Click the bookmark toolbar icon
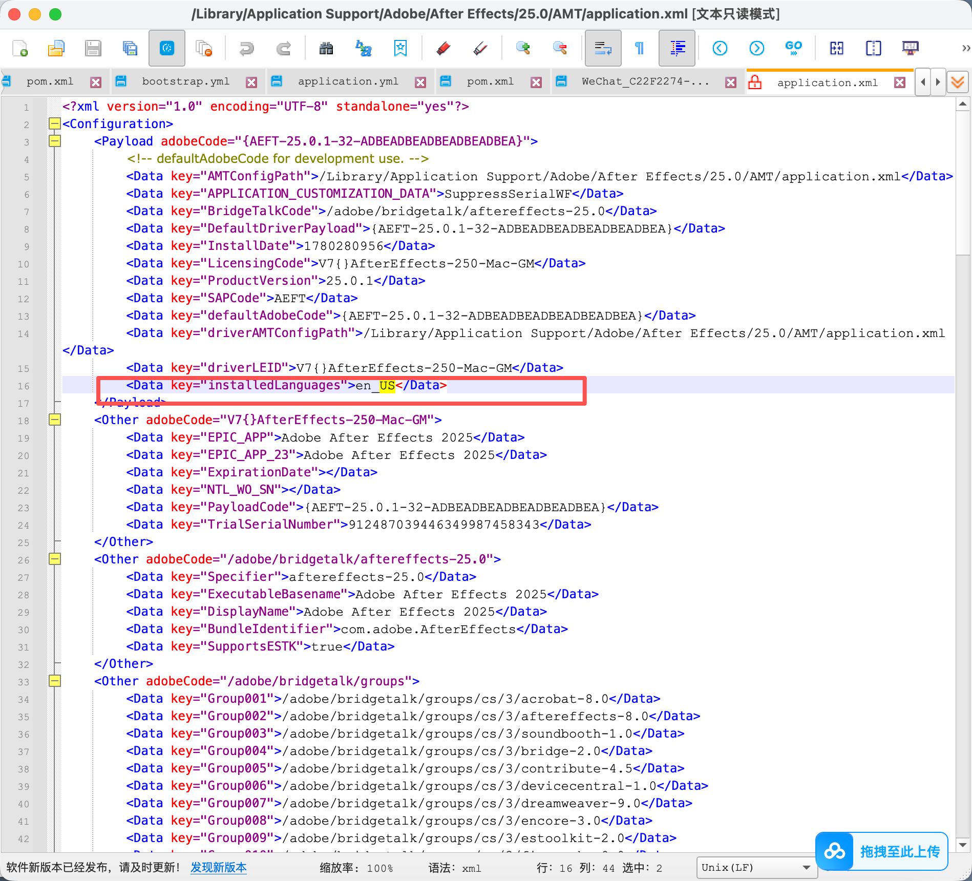This screenshot has width=972, height=881. (x=400, y=48)
